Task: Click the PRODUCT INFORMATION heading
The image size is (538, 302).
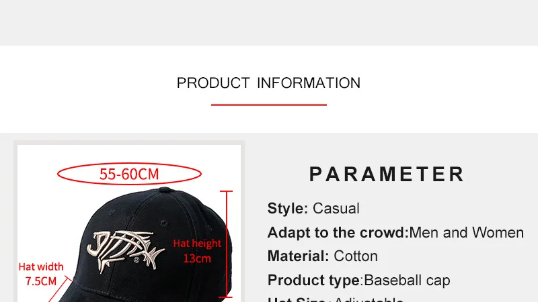Action: pyautogui.click(x=268, y=83)
